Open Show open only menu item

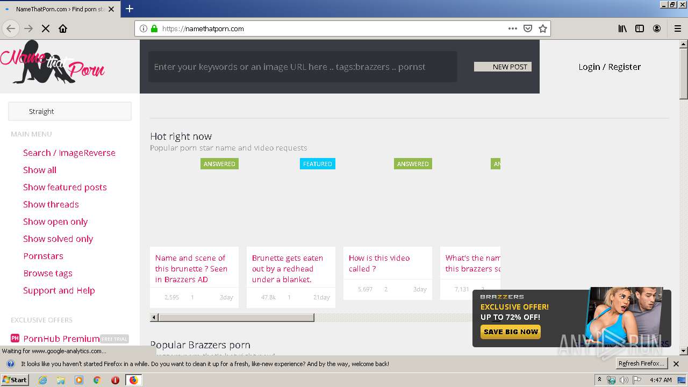tap(55, 221)
